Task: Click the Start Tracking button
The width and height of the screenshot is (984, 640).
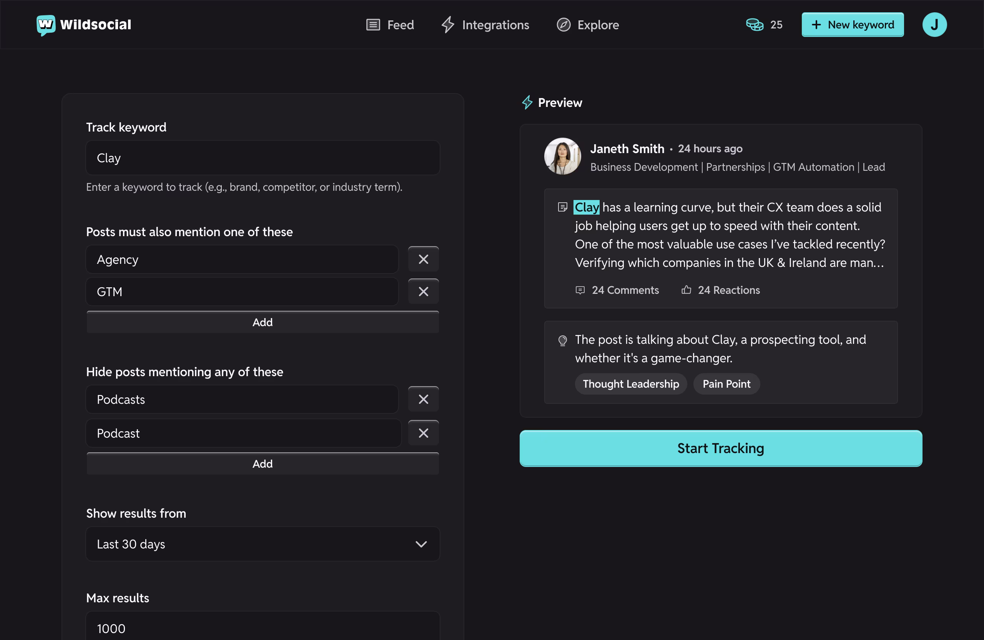Action: click(x=720, y=448)
